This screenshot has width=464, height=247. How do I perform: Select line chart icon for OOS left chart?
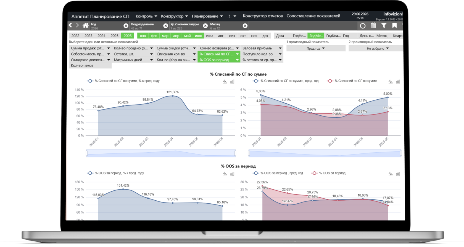[x=225, y=174]
